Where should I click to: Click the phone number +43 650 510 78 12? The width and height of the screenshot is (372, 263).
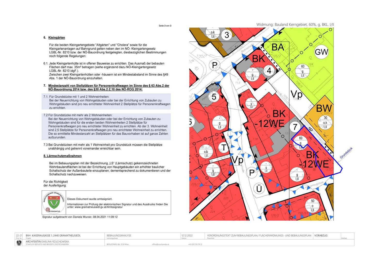pos(195,244)
